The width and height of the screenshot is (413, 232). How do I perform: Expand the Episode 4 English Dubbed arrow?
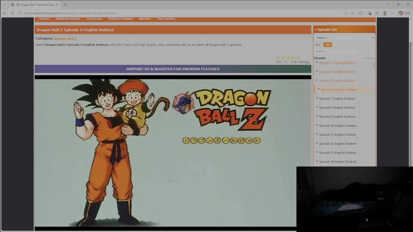click(x=317, y=71)
